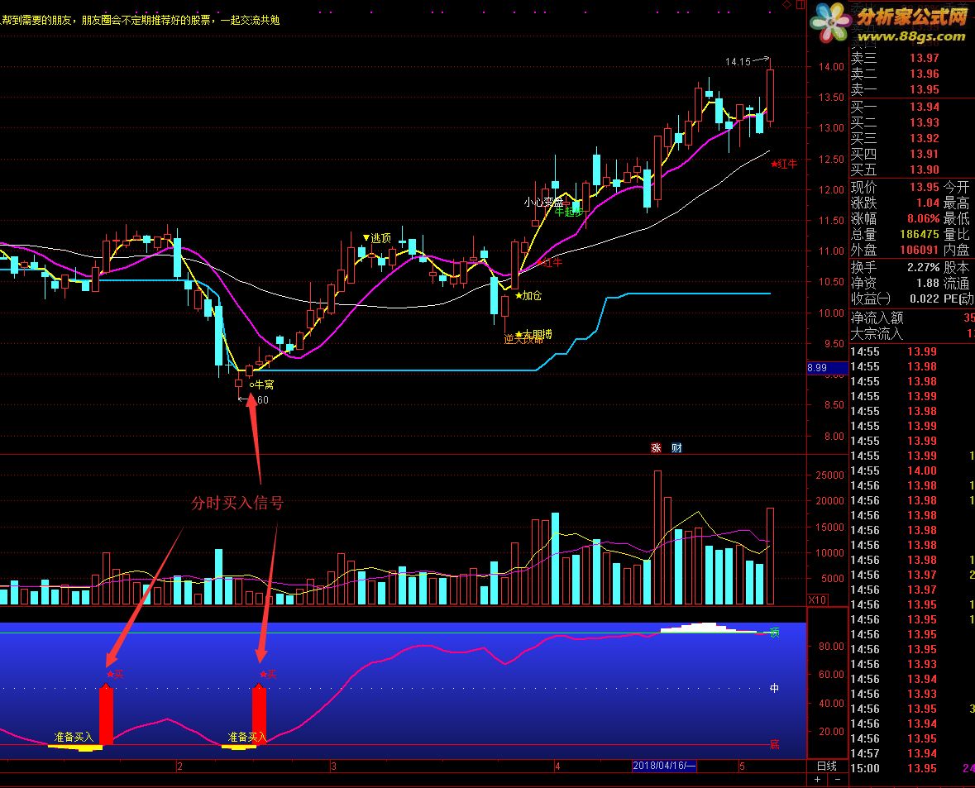
Task: Select the 买一 13.94 order row
Action: [912, 107]
